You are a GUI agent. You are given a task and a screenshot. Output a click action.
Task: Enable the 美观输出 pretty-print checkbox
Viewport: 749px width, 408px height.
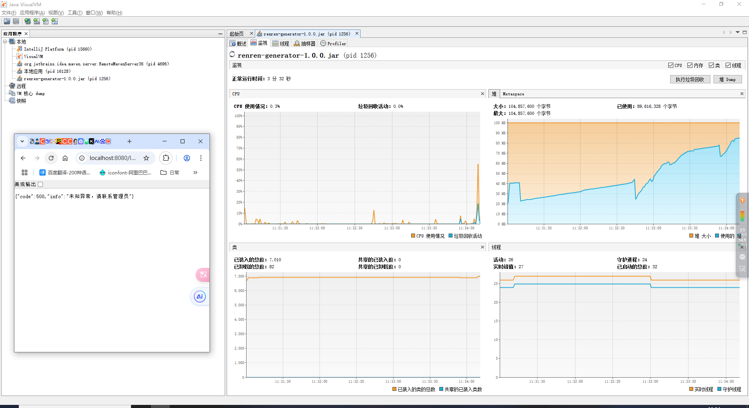41,185
